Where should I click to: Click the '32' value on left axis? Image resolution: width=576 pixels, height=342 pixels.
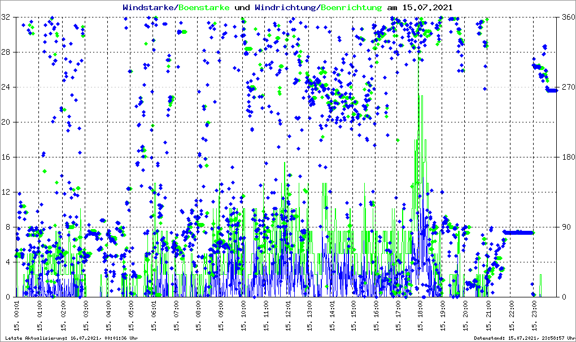coord(7,17)
